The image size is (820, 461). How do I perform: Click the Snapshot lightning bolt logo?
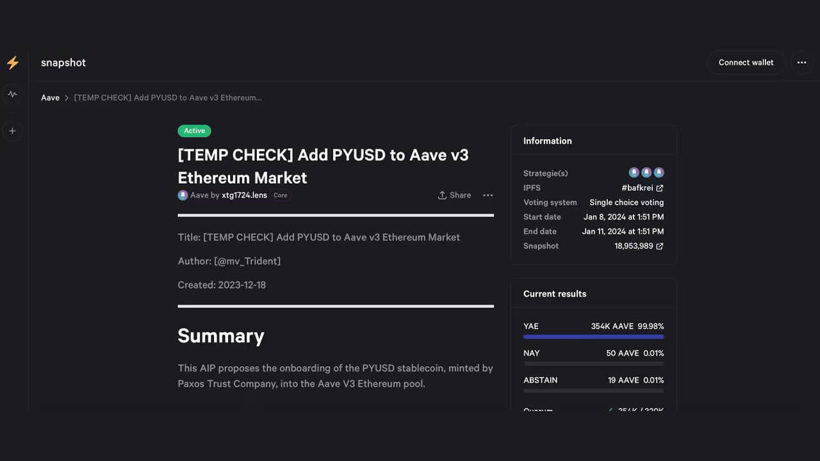click(x=13, y=63)
